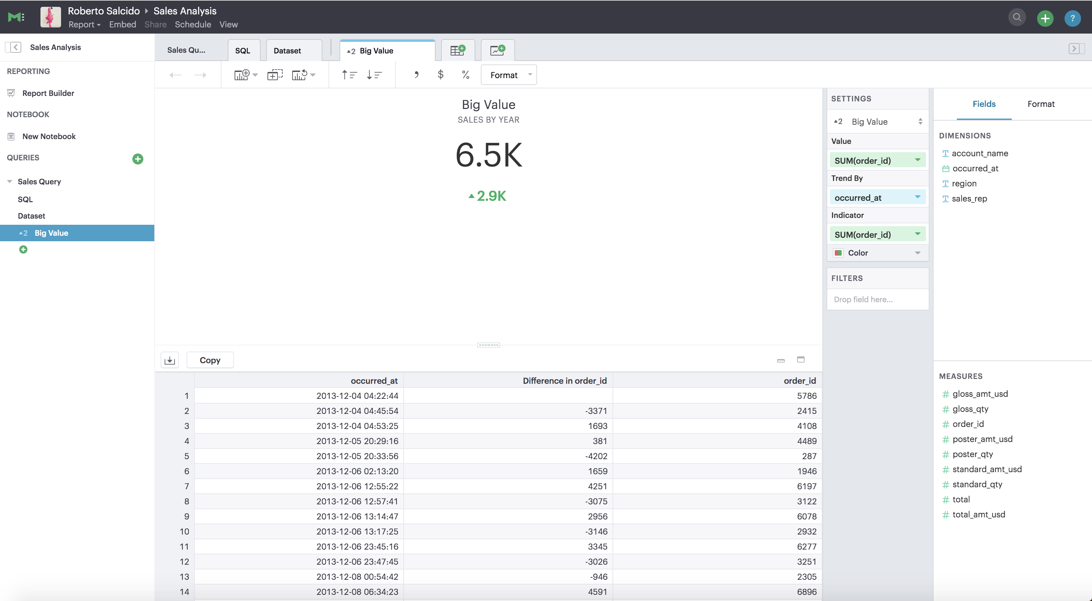The width and height of the screenshot is (1092, 601).
Task: Collapse the left sidebar panel
Action: [x=15, y=47]
